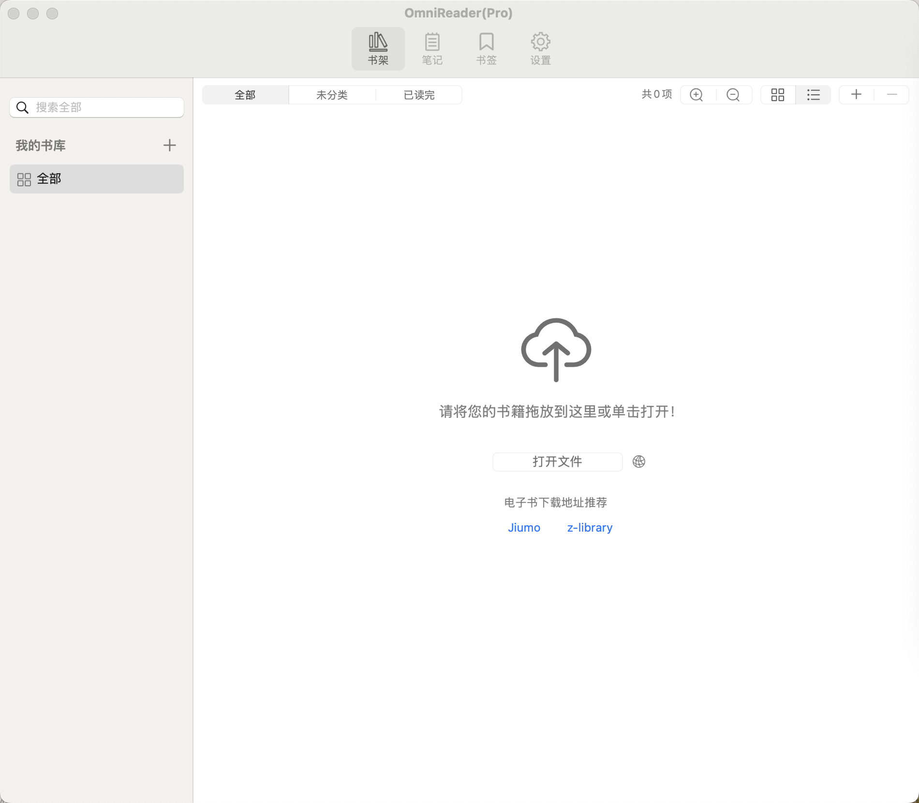Click the toolbar minus remove button
Viewport: 919px width, 803px height.
tap(892, 94)
